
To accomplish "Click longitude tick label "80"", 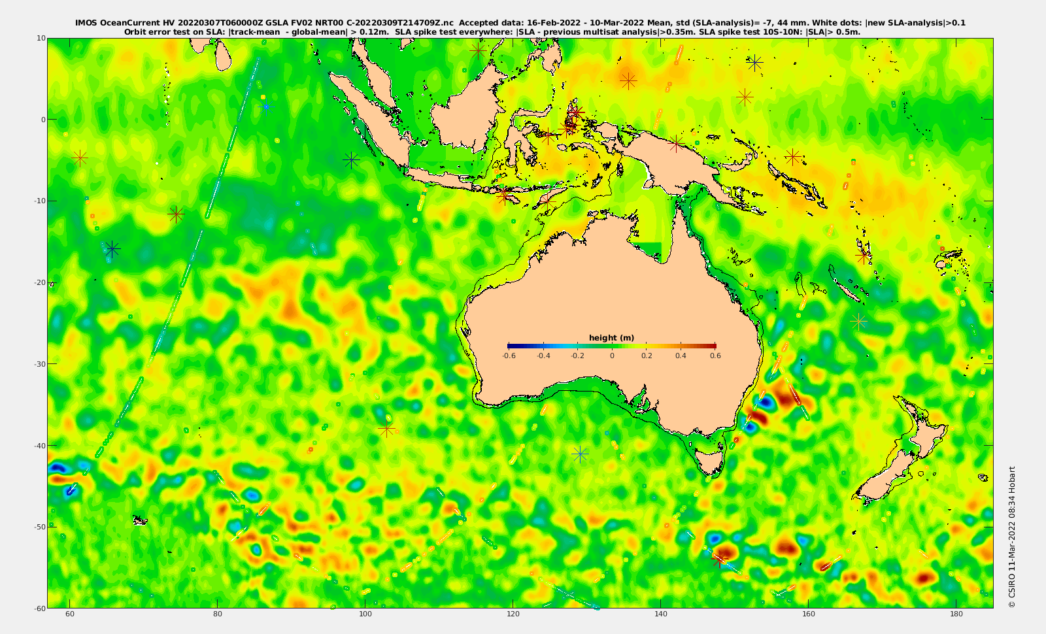I will pyautogui.click(x=218, y=614).
